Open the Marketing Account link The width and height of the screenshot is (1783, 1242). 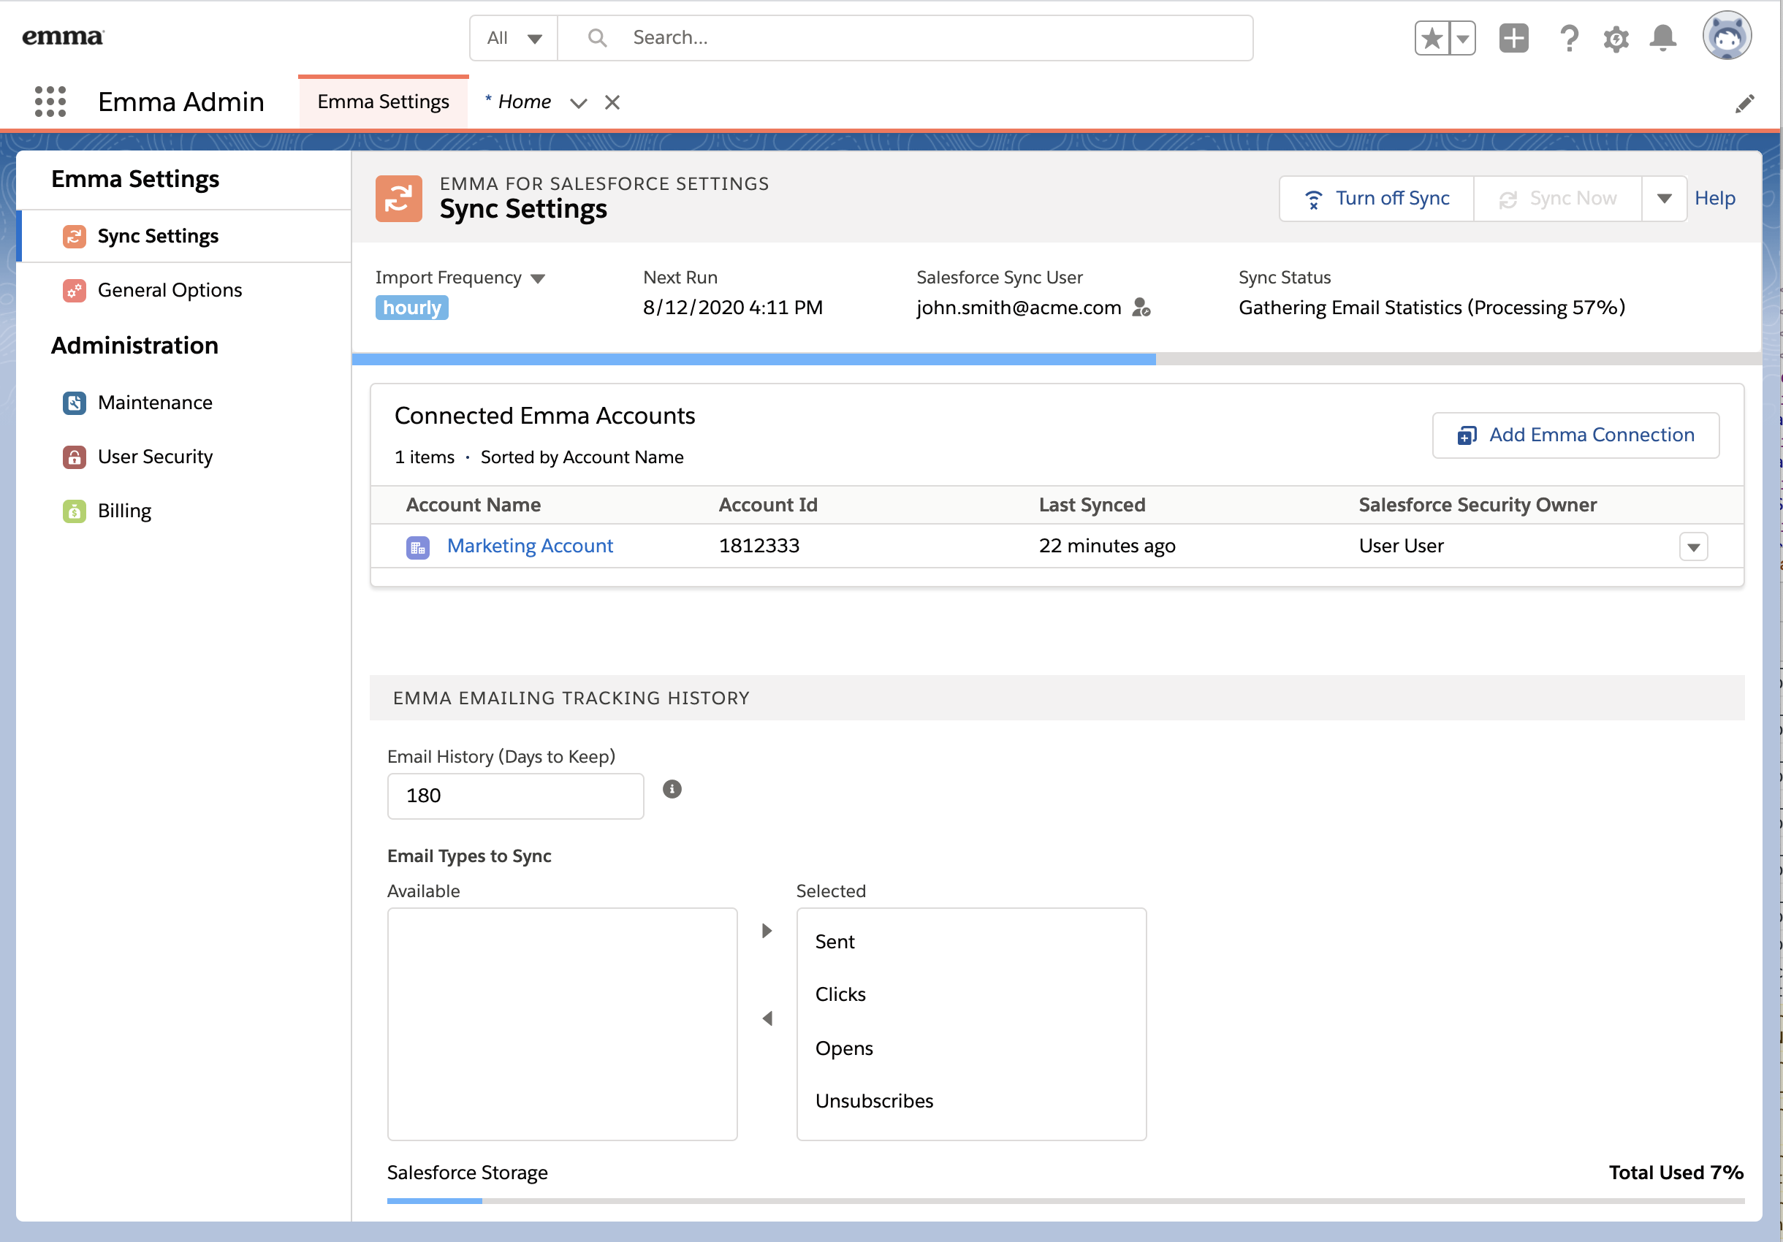(x=530, y=546)
